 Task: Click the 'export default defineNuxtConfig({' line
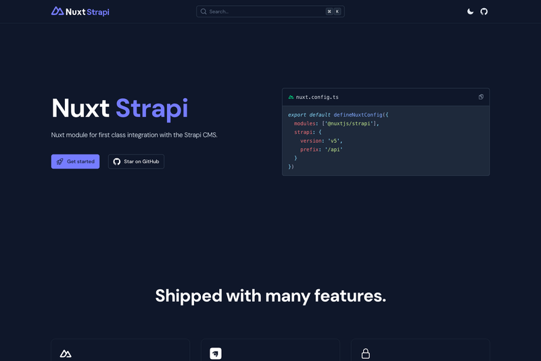click(x=338, y=114)
